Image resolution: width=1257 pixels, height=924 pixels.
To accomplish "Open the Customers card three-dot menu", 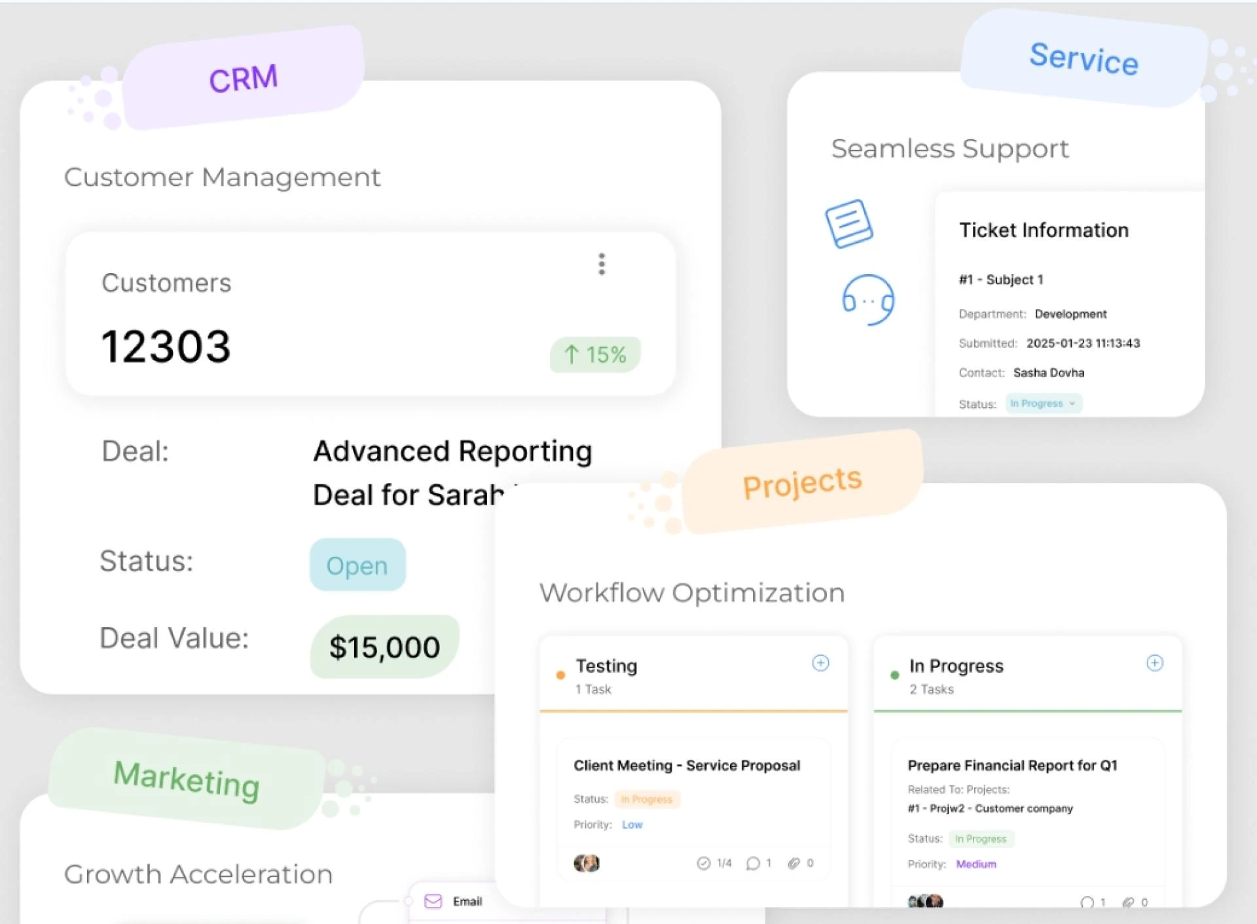I will click(601, 264).
